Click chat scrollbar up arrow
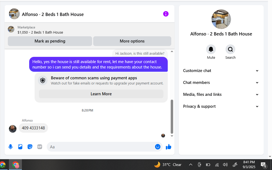The image size is (272, 170). coord(172,51)
